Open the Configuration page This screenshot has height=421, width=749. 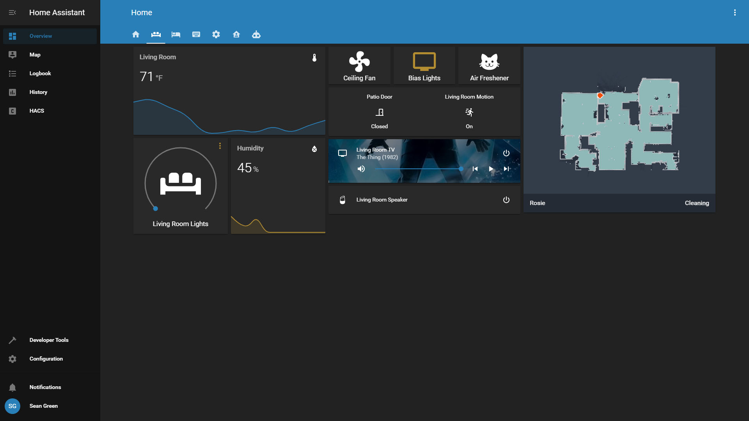(x=50, y=359)
